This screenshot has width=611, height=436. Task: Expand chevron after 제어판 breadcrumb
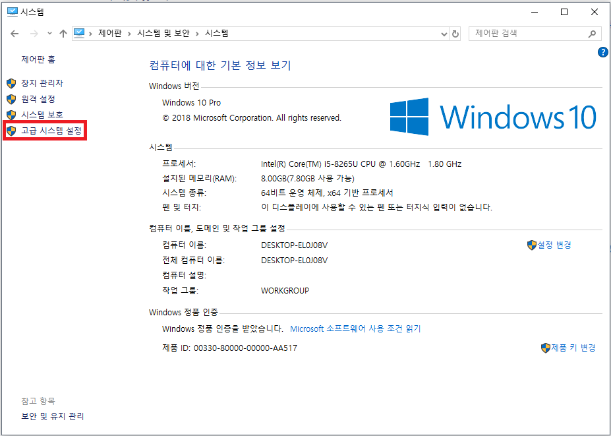(x=129, y=34)
